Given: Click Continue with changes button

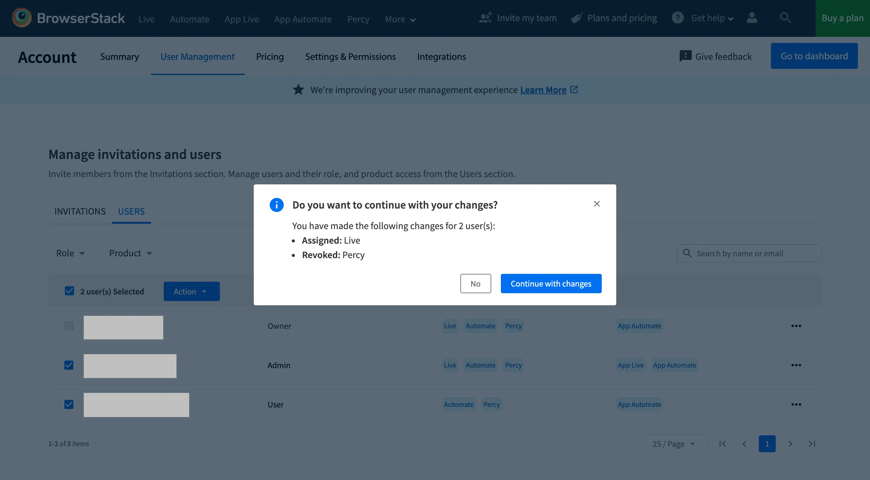Looking at the screenshot, I should tap(551, 283).
